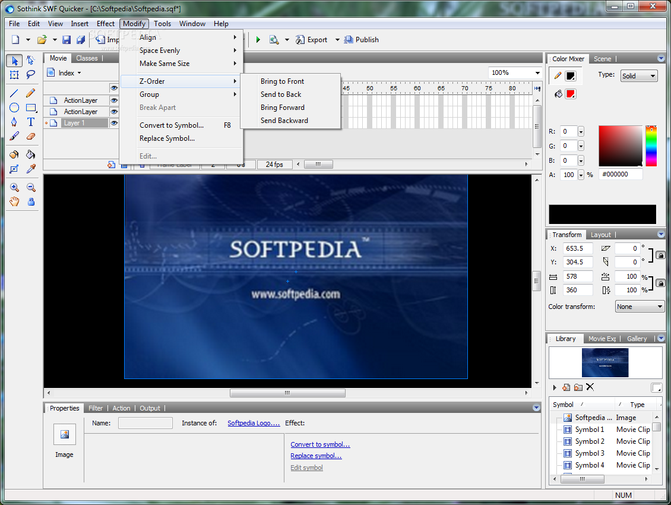Toggle the show/hide all layers eye header
671x505 pixels.
tap(114, 88)
